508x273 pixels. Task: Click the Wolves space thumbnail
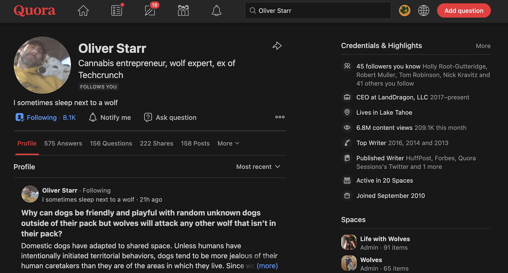(349, 263)
